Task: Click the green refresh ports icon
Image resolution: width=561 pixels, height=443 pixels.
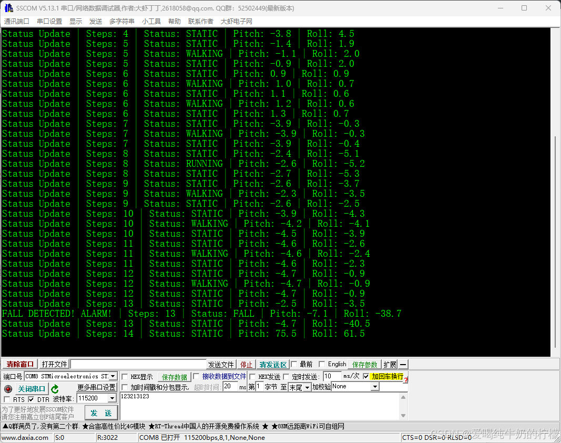Action: [x=55, y=389]
